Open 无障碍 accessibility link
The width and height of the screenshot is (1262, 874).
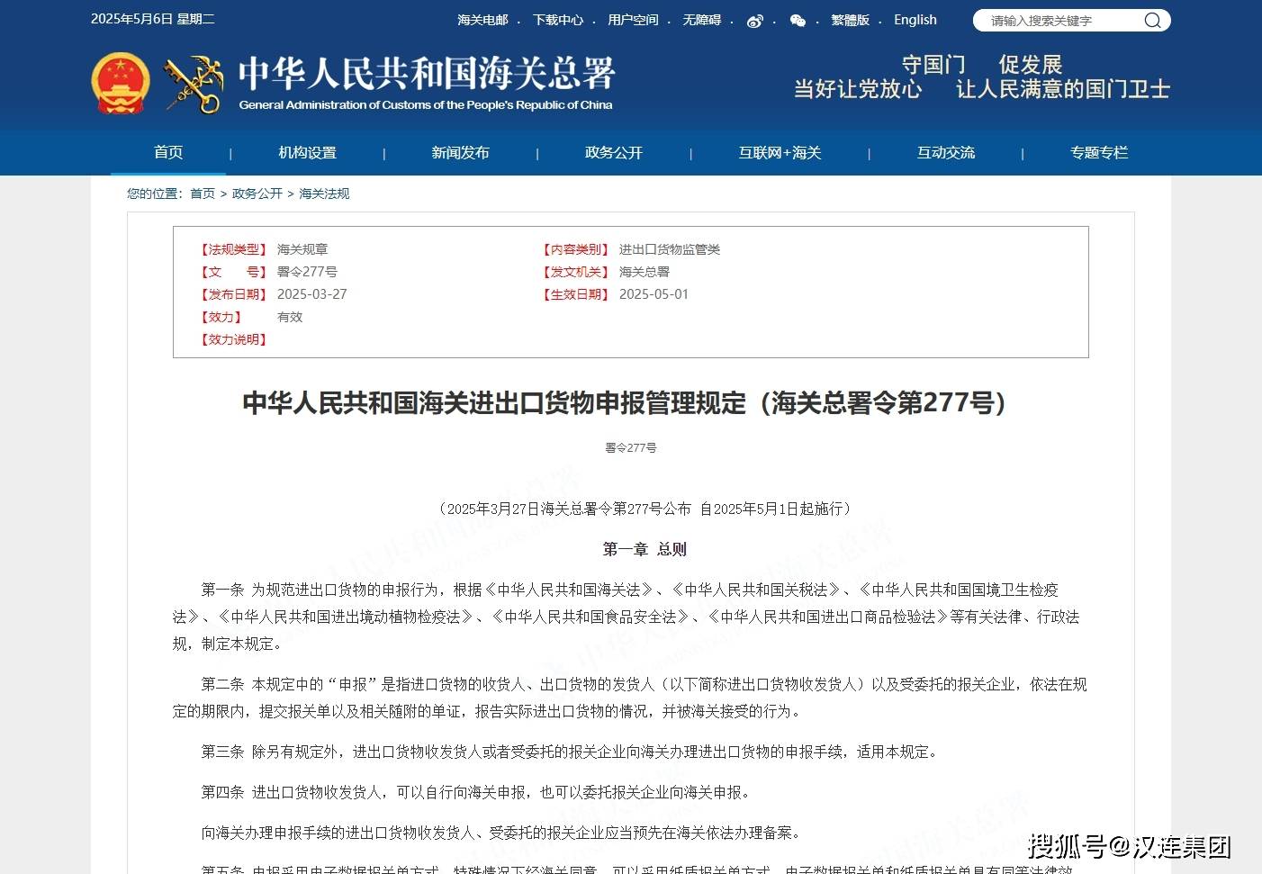[701, 20]
